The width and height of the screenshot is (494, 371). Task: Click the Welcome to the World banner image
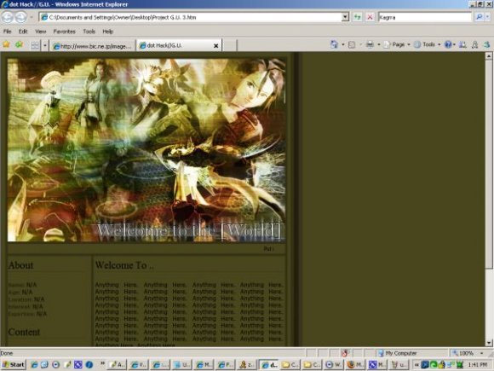click(x=146, y=150)
